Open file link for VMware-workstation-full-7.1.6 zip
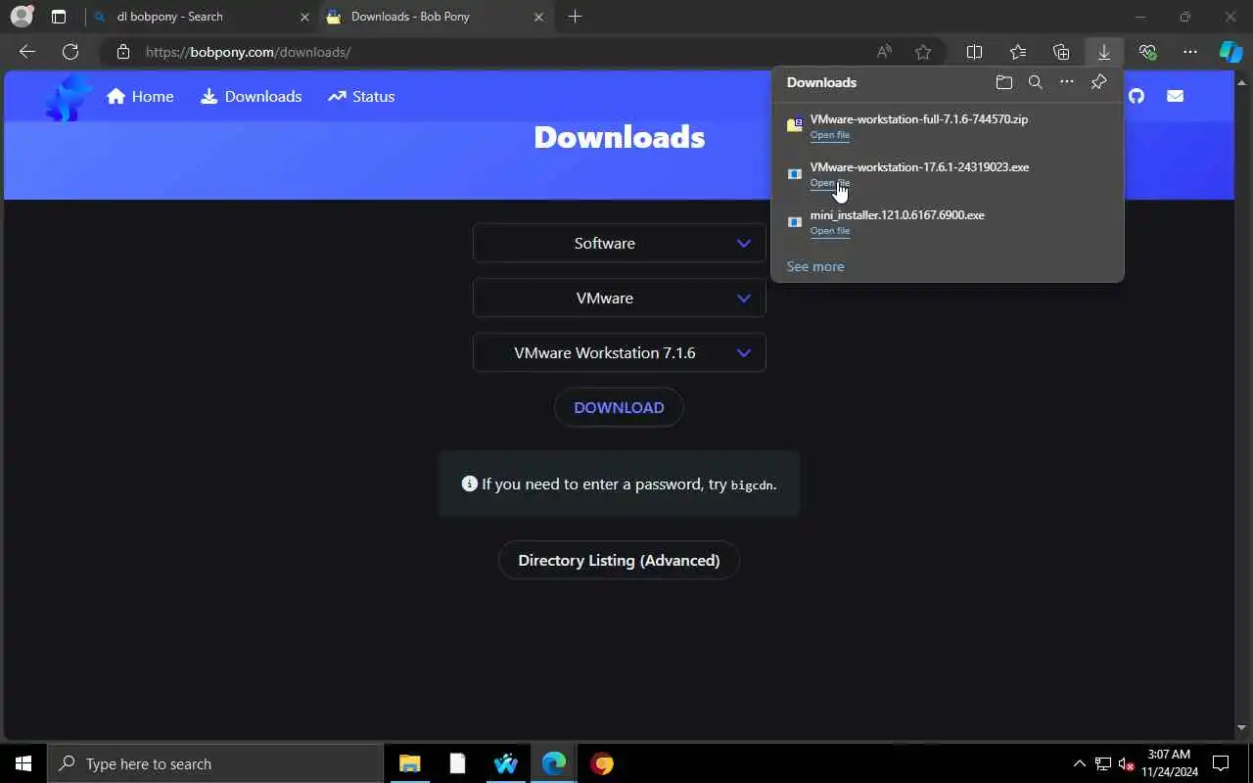The height and width of the screenshot is (783, 1253). (x=829, y=135)
